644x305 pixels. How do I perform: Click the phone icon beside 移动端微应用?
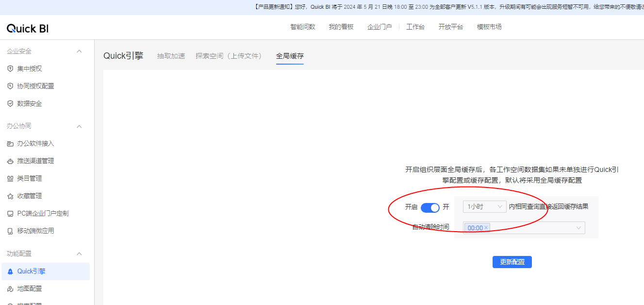tap(10, 231)
